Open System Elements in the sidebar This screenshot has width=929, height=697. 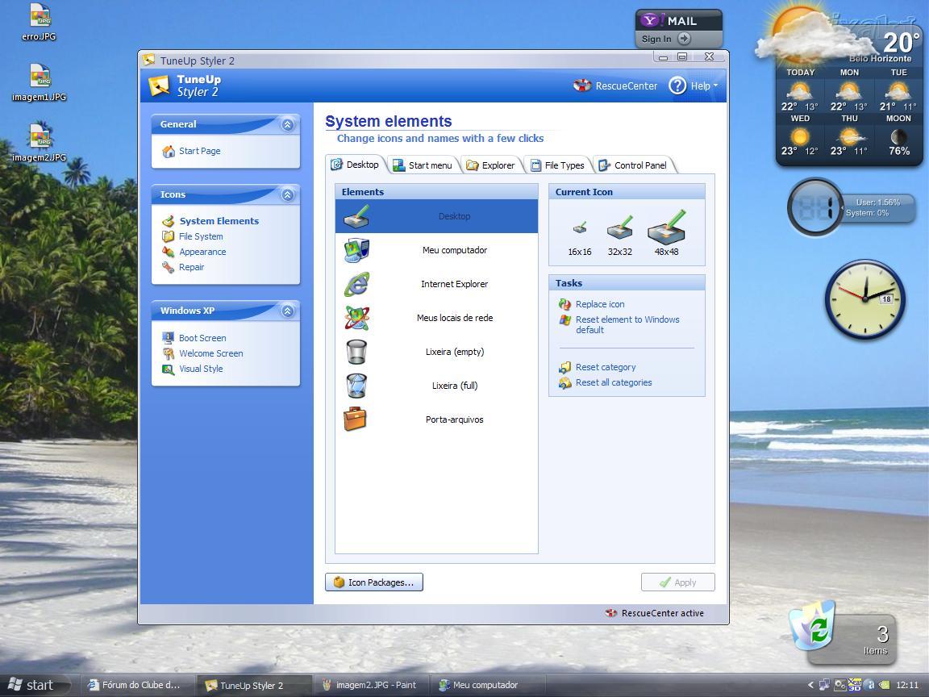(x=219, y=221)
